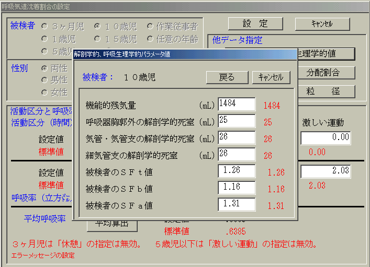The image size is (370, 267).
Task: Click キャンセル in the parameter dialog
Action: pos(271,77)
